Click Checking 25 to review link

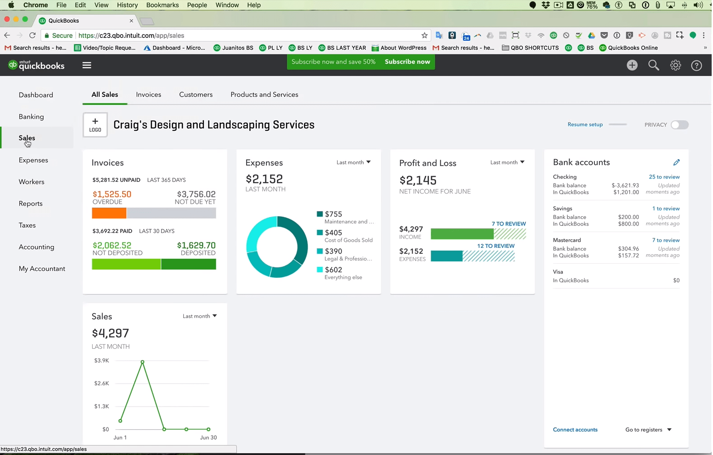click(664, 177)
